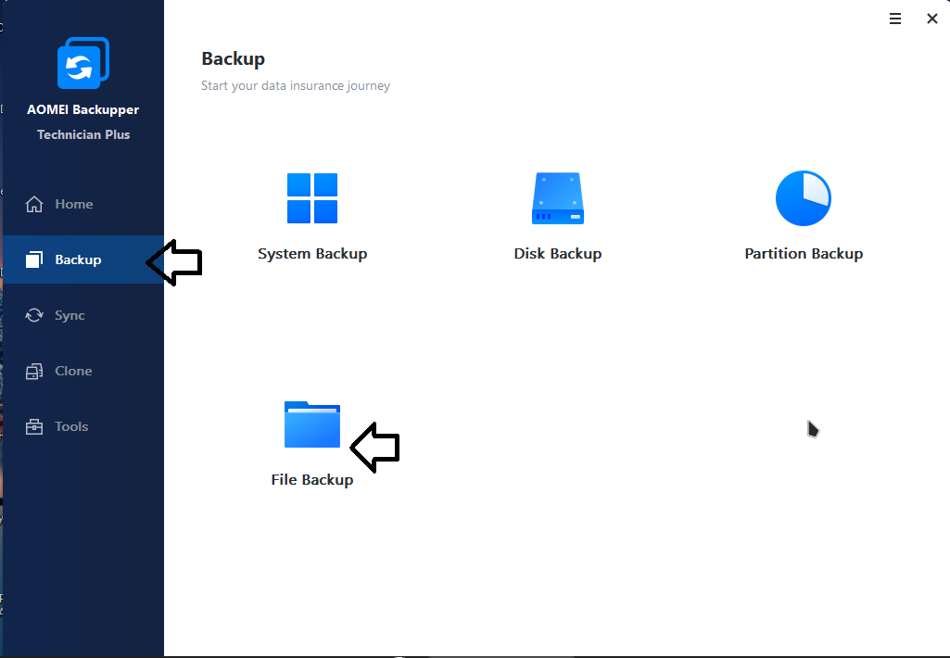Click the pie chart Partition Backup icon
This screenshot has width=950, height=658.
(x=803, y=198)
